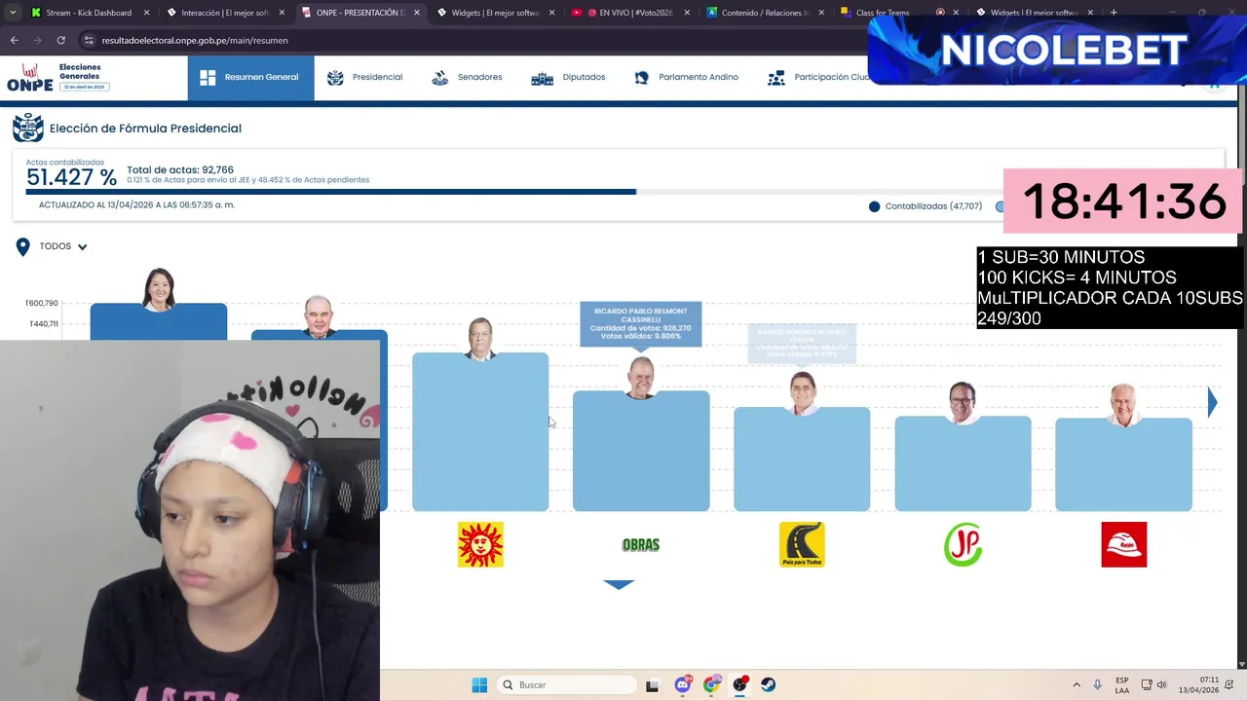
Task: Open the Diputados section
Action: click(x=568, y=77)
